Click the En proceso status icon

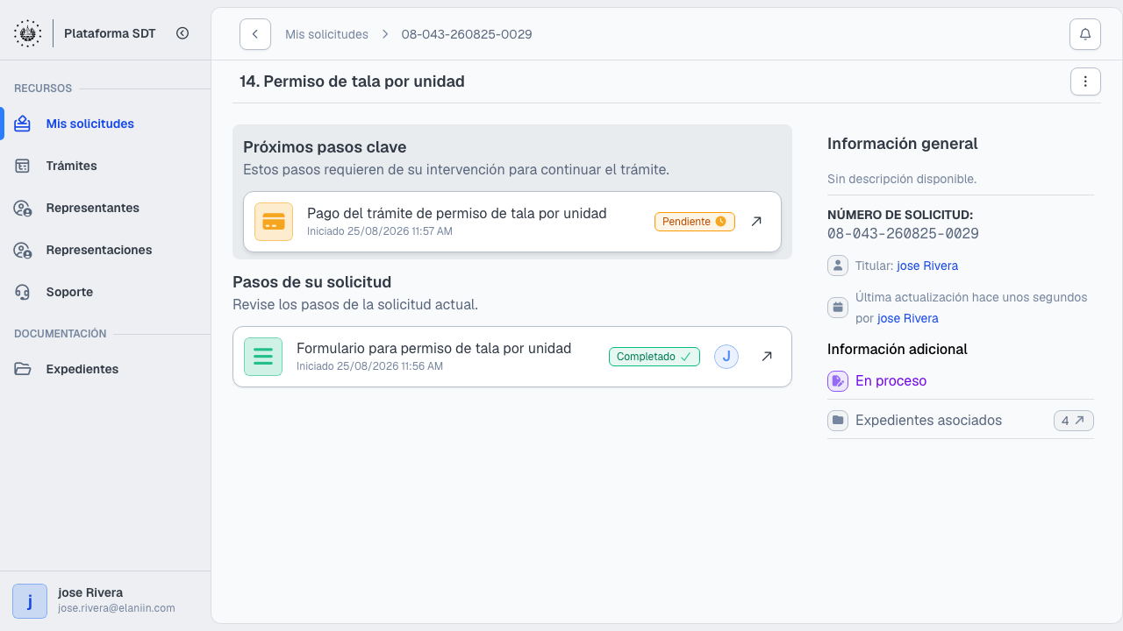[838, 381]
